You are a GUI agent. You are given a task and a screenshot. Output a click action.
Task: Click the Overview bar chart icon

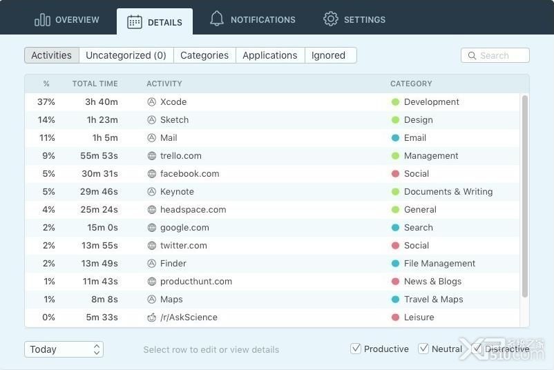tap(42, 20)
